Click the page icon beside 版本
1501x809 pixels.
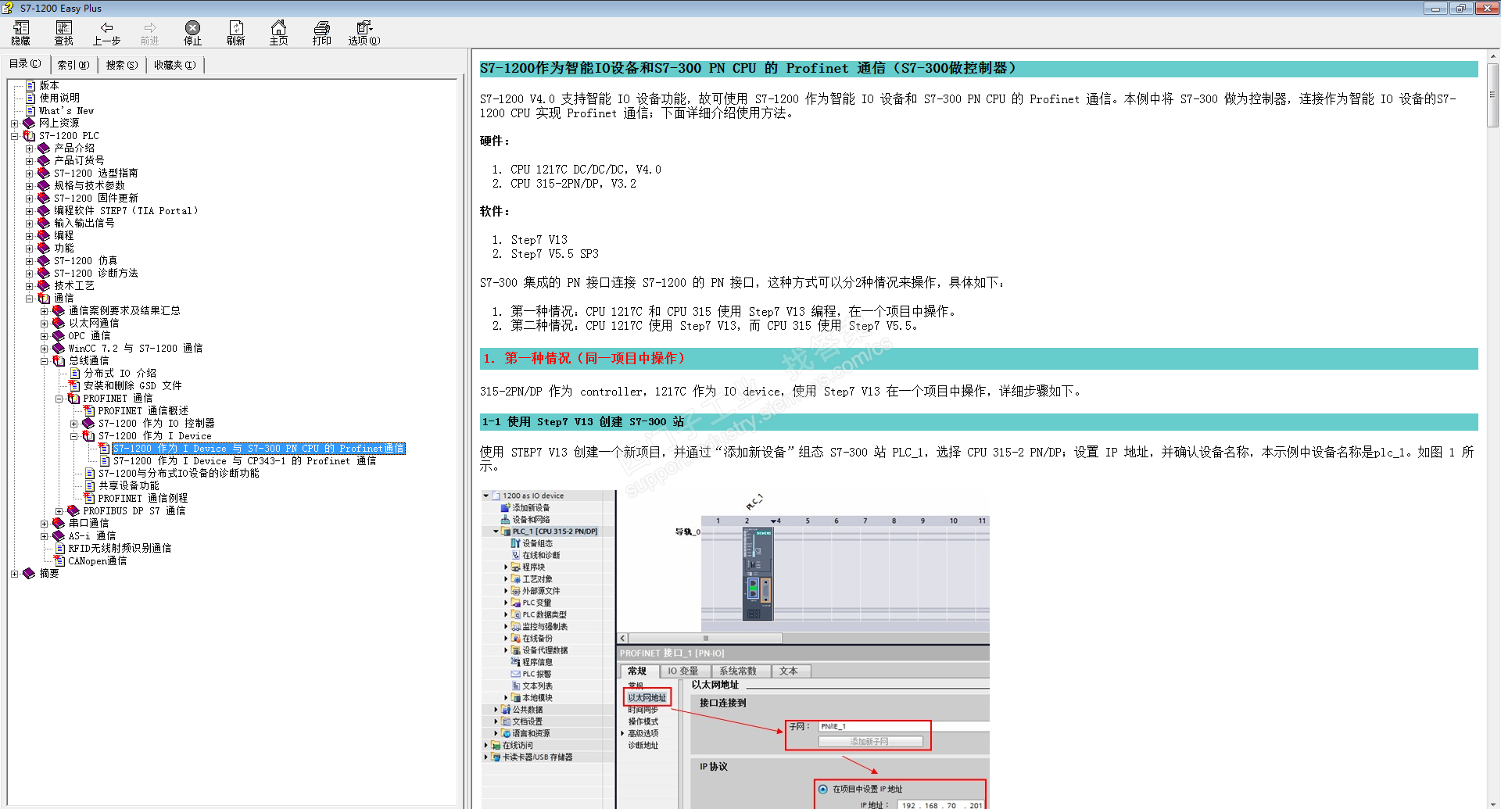pyautogui.click(x=30, y=85)
